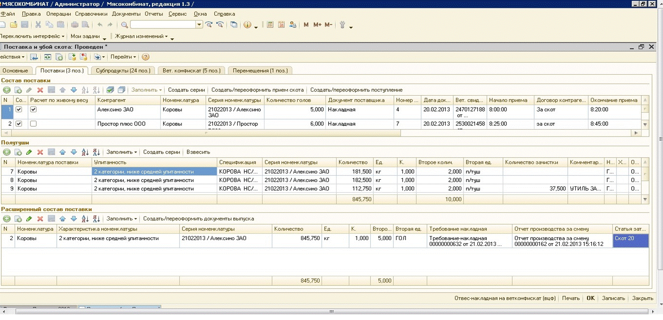Click the redo arrow icon

click(110, 25)
